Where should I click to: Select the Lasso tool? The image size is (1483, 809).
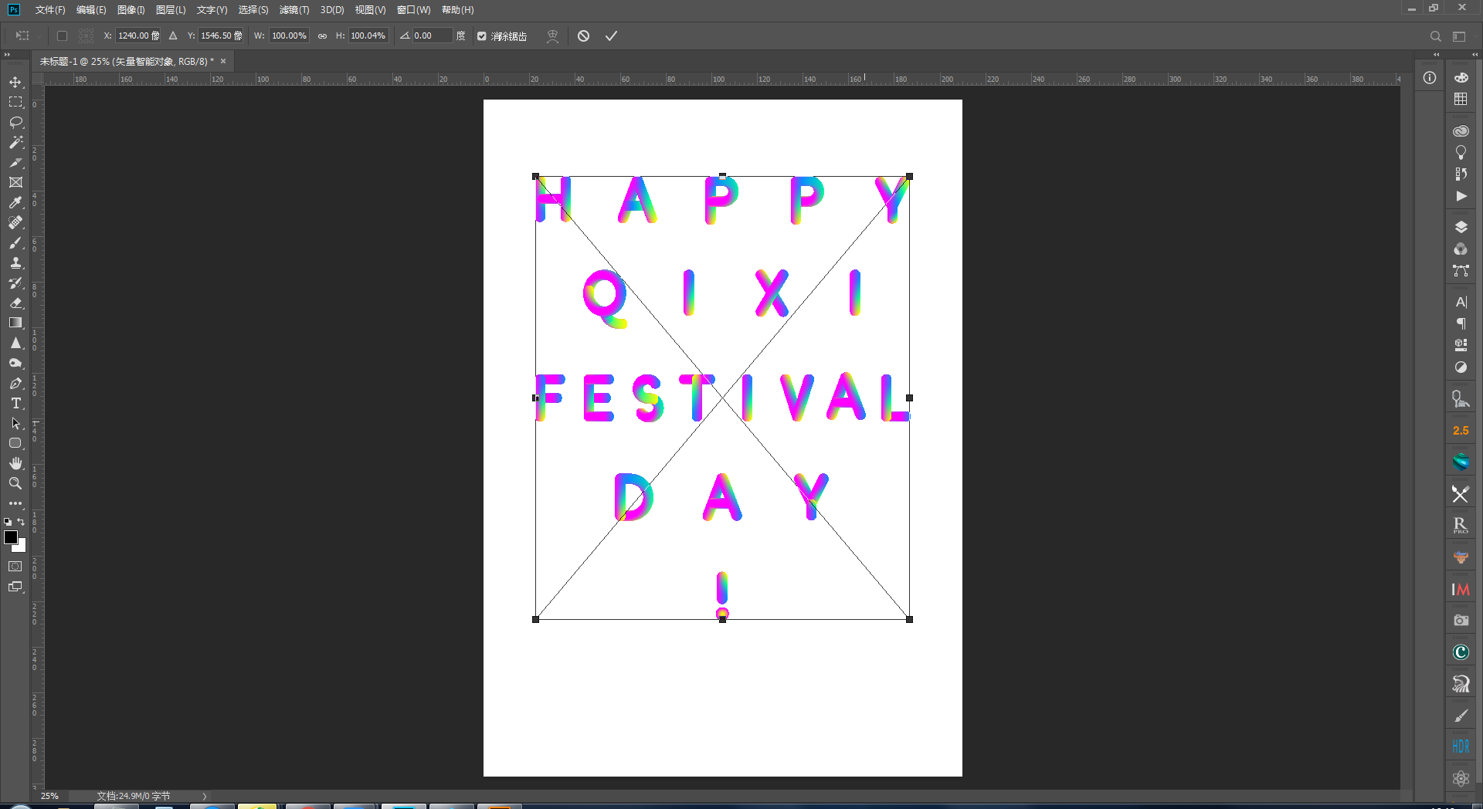coord(15,122)
